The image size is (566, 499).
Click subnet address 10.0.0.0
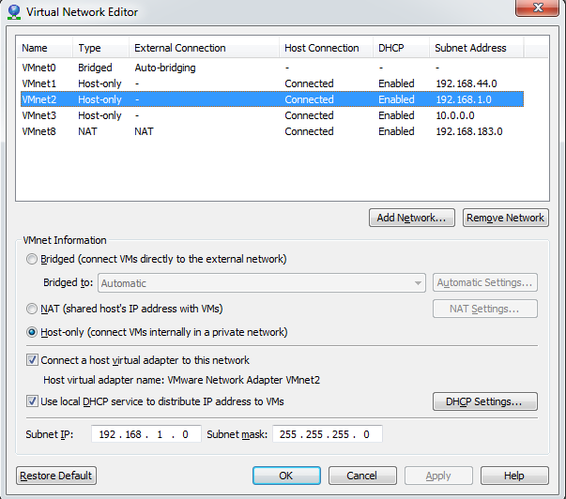(x=455, y=115)
